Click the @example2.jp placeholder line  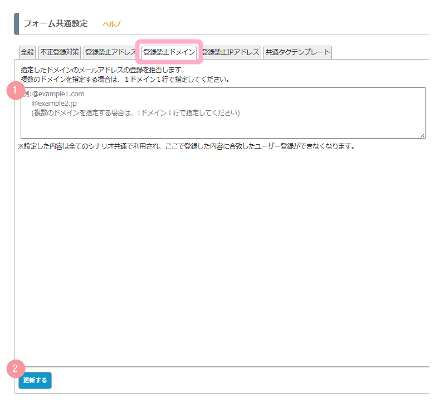pos(54,104)
